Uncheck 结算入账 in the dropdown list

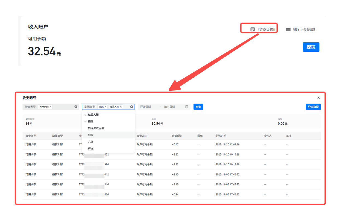click(93, 115)
